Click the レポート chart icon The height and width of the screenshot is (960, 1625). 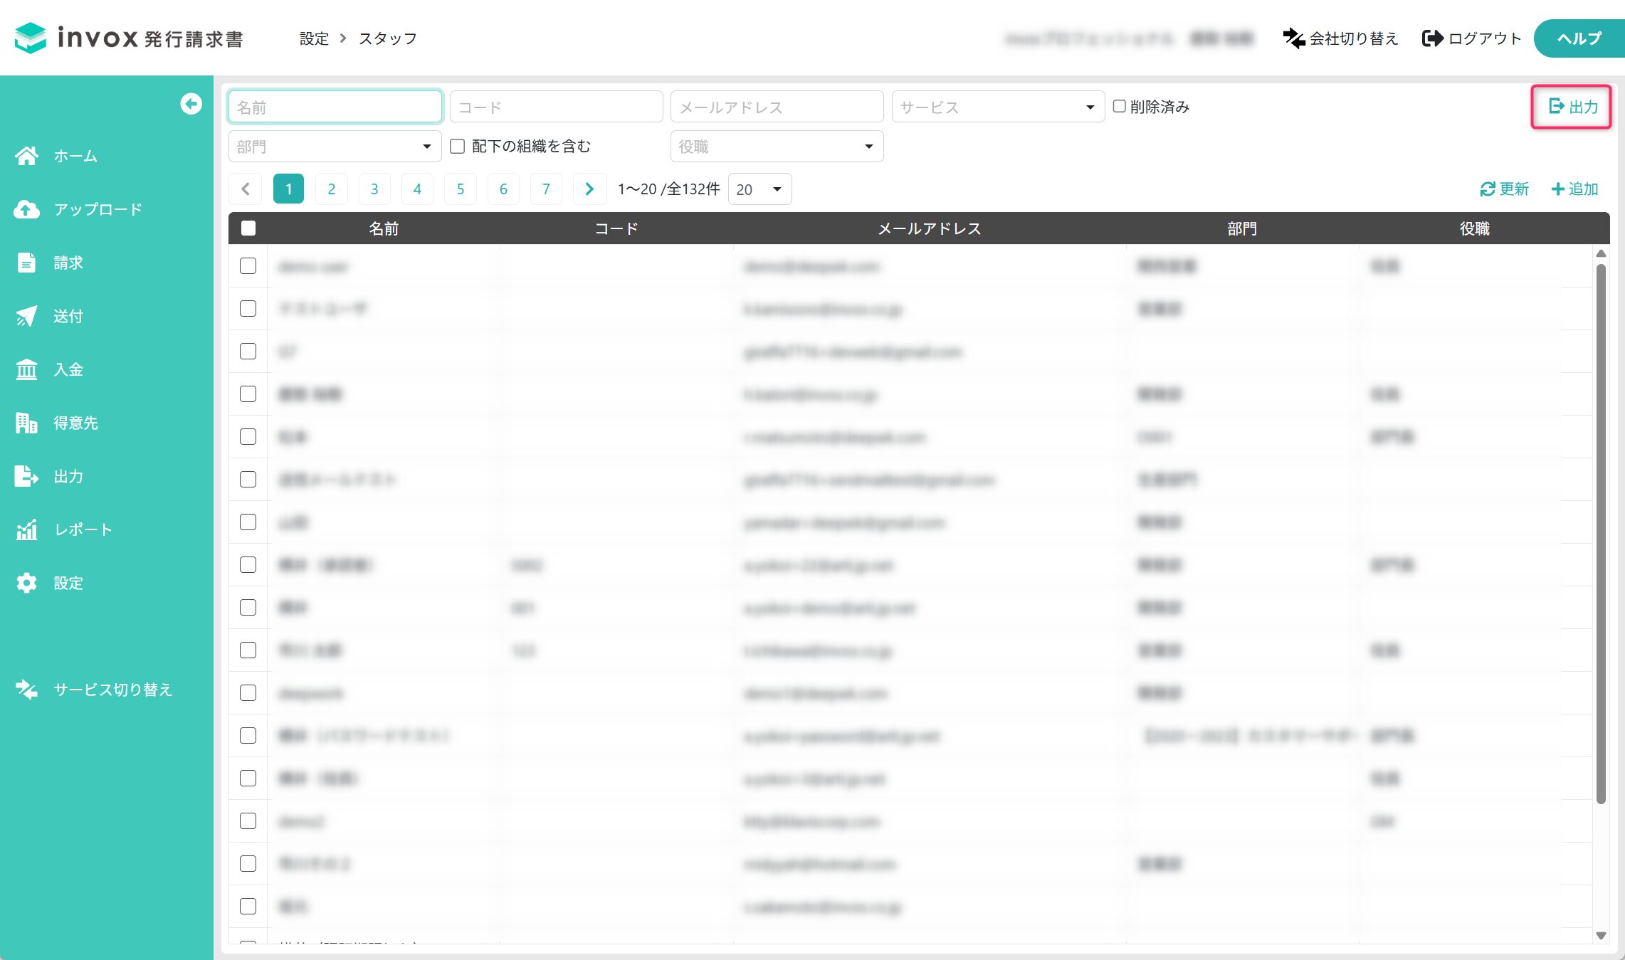point(26,529)
